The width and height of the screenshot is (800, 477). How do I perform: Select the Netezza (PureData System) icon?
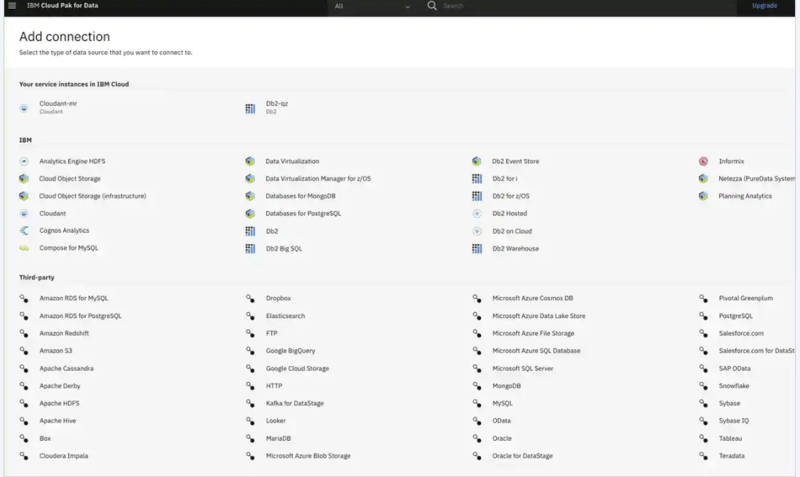pos(703,179)
